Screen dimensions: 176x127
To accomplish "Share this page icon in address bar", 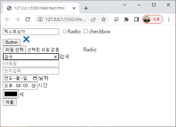I will pyautogui.click(x=93, y=19).
